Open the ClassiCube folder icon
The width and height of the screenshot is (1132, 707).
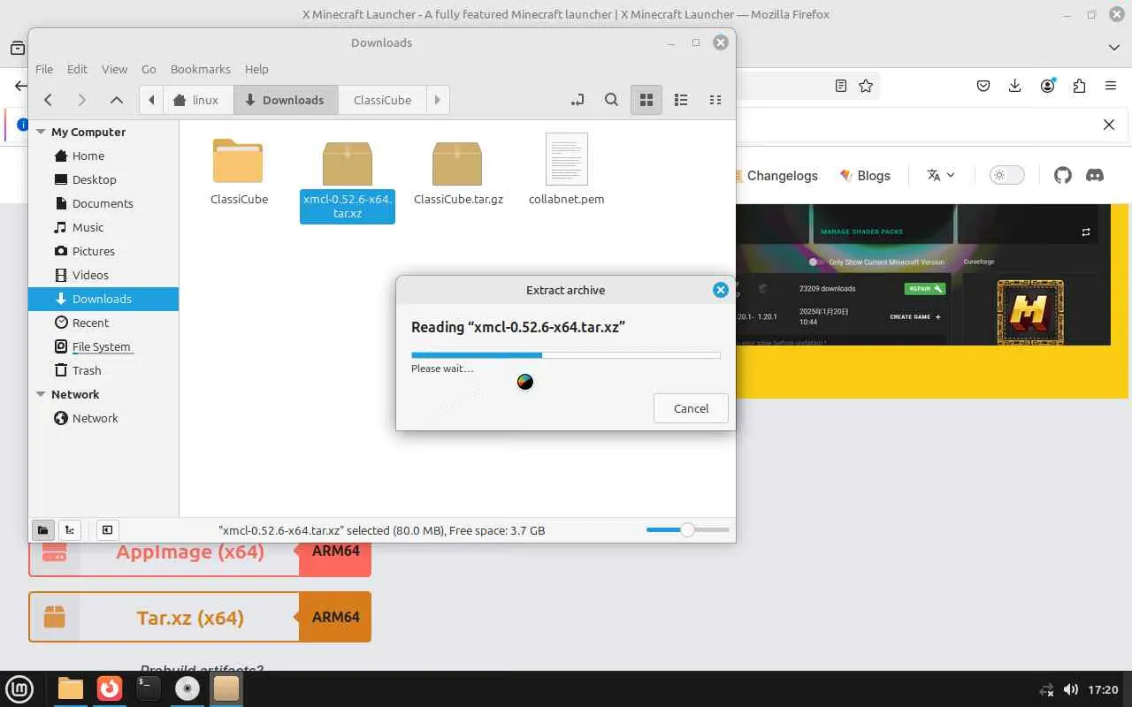coord(239,162)
